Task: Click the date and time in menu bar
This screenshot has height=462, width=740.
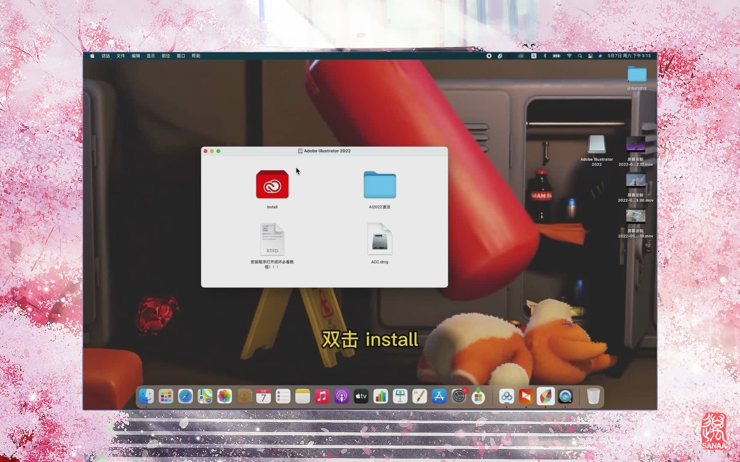Action: (x=629, y=56)
